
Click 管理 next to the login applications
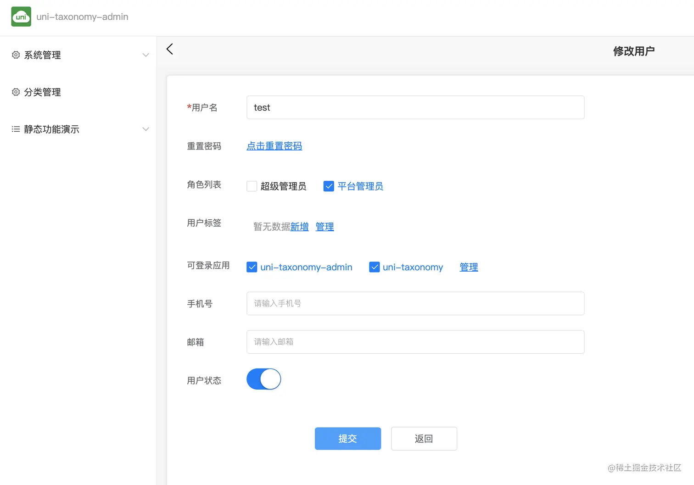click(x=469, y=267)
